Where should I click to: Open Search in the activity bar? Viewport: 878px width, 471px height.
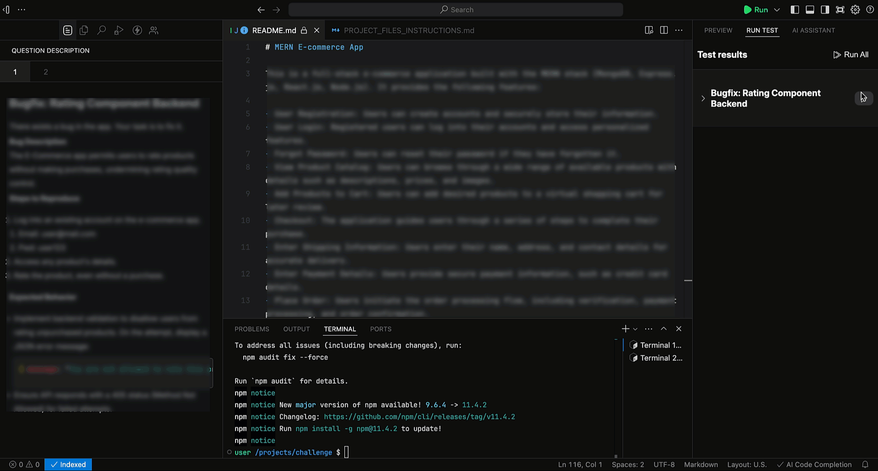click(102, 30)
